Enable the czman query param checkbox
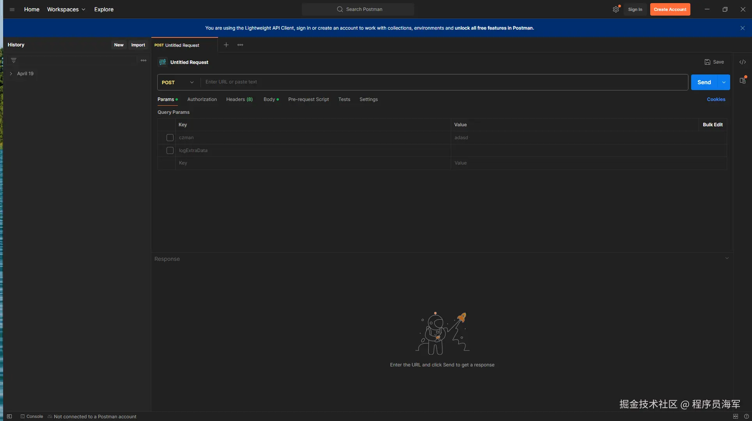 pyautogui.click(x=170, y=138)
